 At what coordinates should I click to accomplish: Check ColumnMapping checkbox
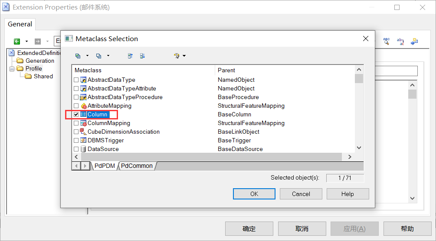pos(76,123)
